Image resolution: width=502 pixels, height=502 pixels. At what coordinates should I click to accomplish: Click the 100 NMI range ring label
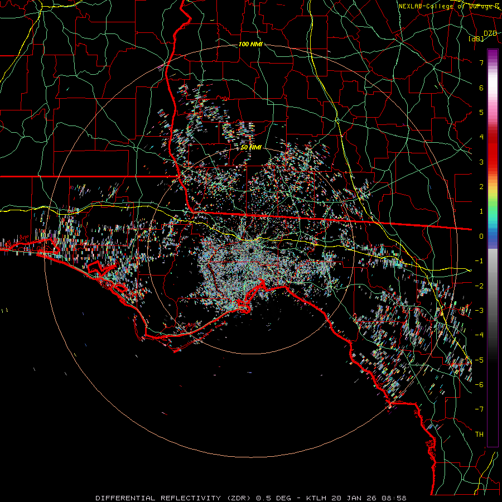point(250,44)
